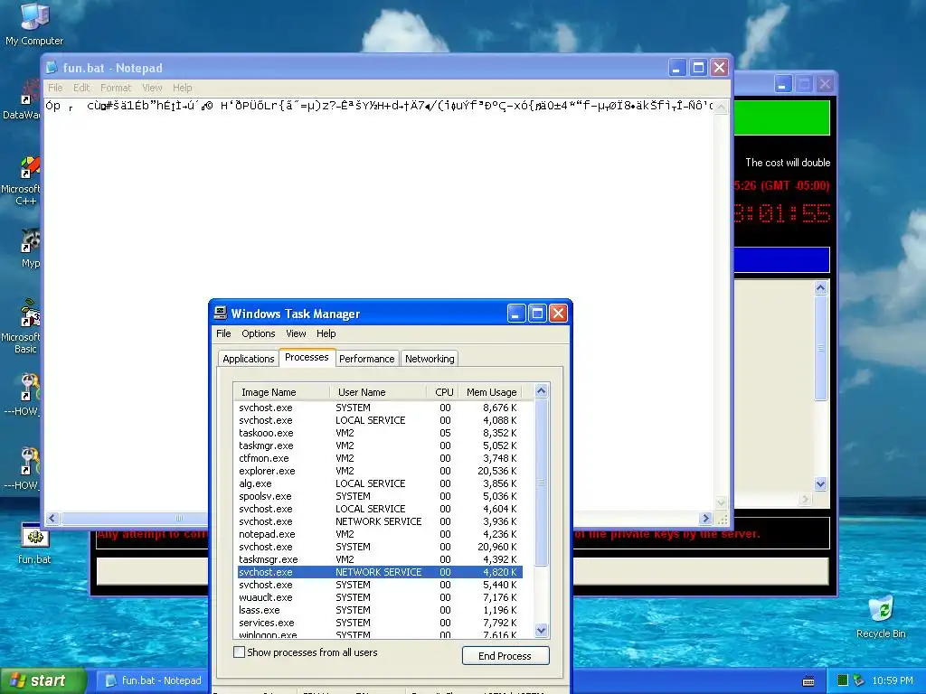
Task: Click the keyboard icon in system tray
Action: (808, 681)
